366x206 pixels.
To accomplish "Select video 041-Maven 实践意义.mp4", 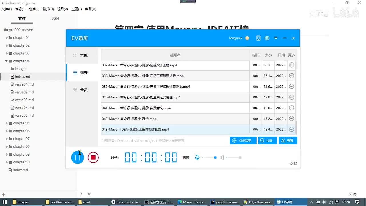I will click(x=175, y=108).
